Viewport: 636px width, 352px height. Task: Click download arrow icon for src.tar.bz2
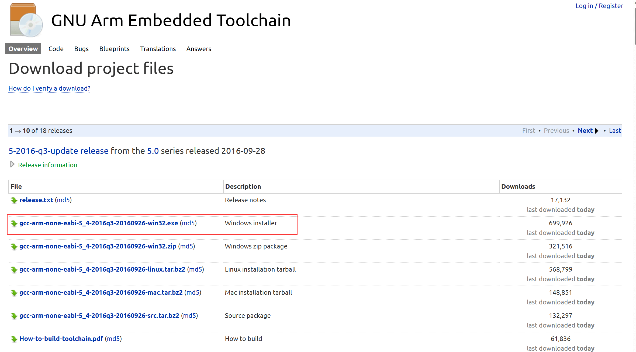coord(14,316)
